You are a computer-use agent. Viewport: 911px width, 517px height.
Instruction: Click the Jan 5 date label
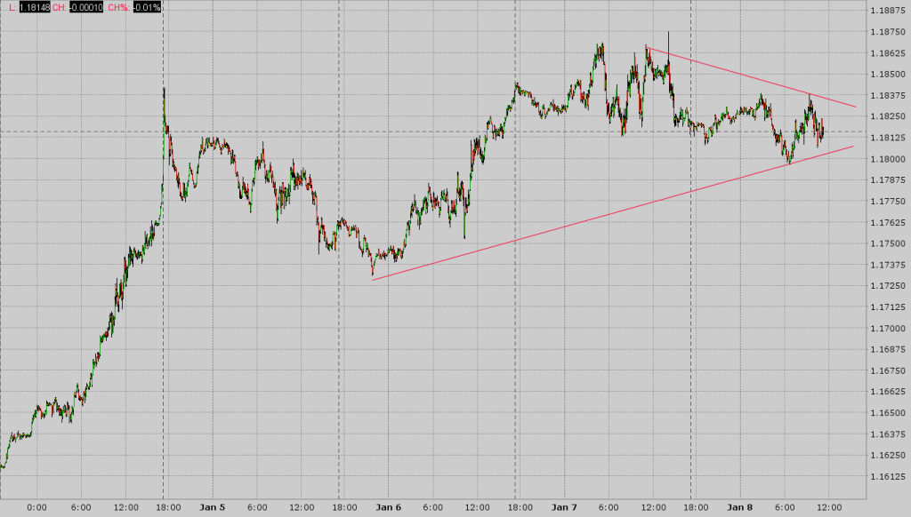point(214,505)
